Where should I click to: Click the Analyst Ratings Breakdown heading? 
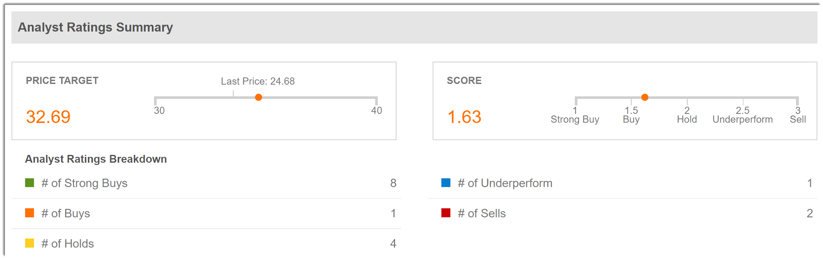point(96,159)
